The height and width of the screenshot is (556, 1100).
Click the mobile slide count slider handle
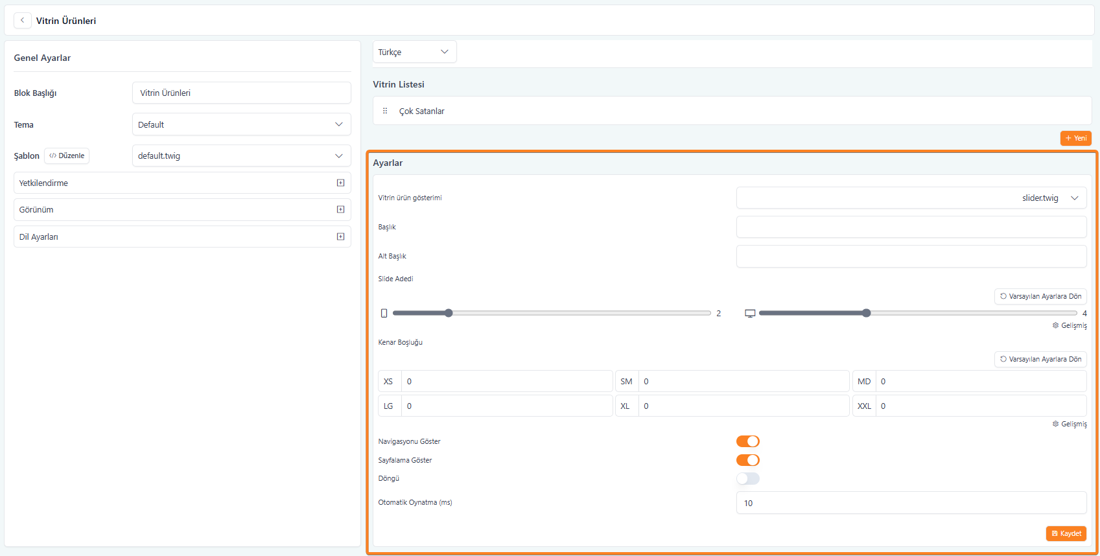449,313
